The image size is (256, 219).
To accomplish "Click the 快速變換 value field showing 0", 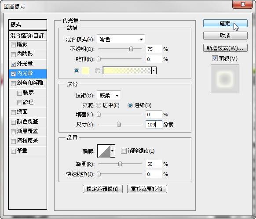I will [154, 174].
